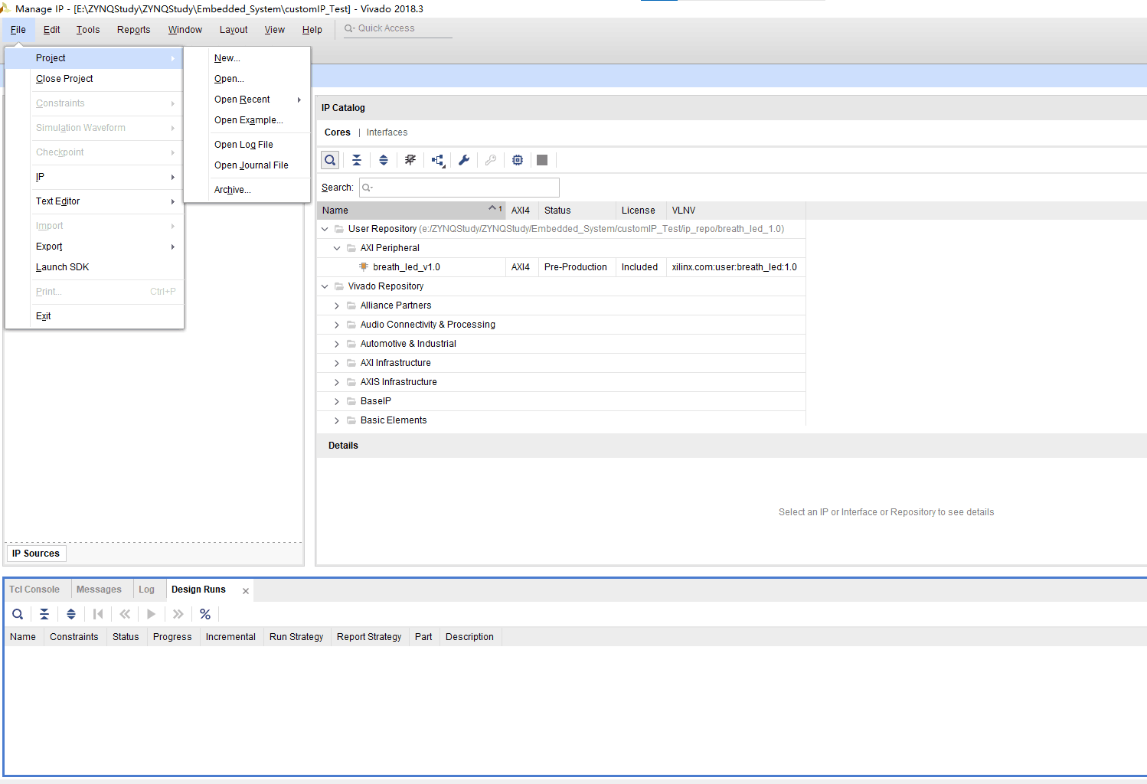The height and width of the screenshot is (784, 1147).
Task: Click the percent icon in Design Runs
Action: [205, 614]
